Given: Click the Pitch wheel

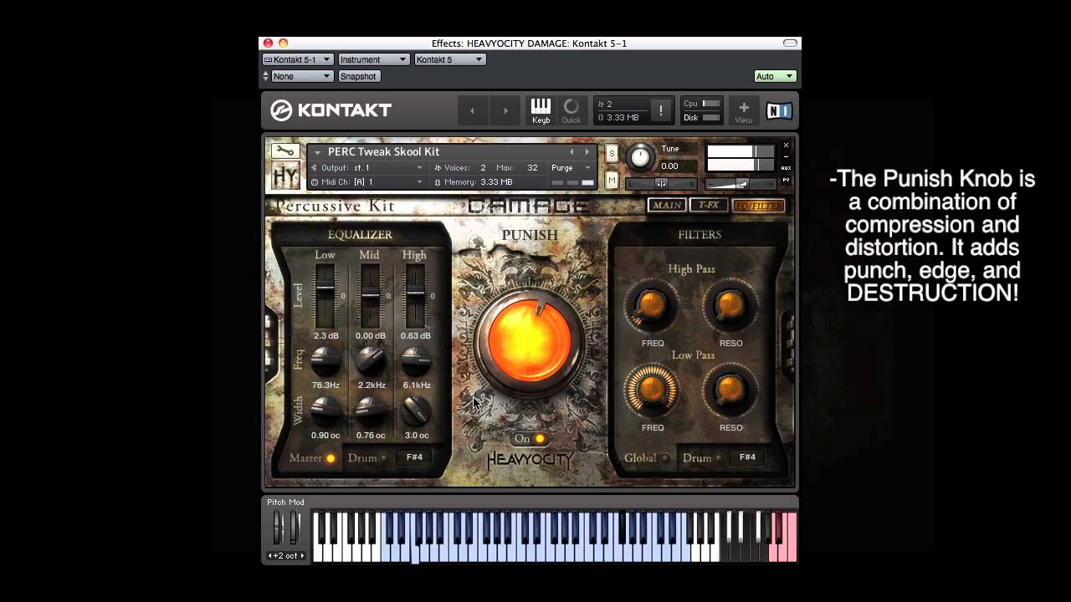Looking at the screenshot, I should 278,528.
